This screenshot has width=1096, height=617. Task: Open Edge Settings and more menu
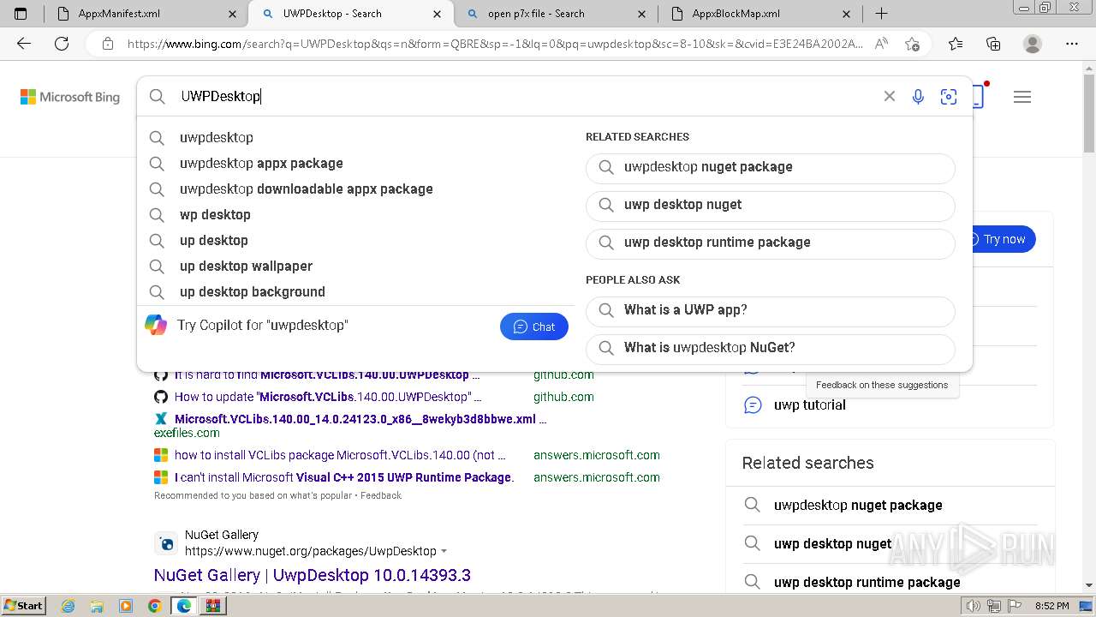1072,44
